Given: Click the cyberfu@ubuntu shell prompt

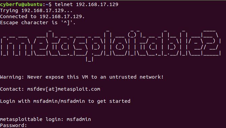Looking at the screenshot, I should point(26,4).
